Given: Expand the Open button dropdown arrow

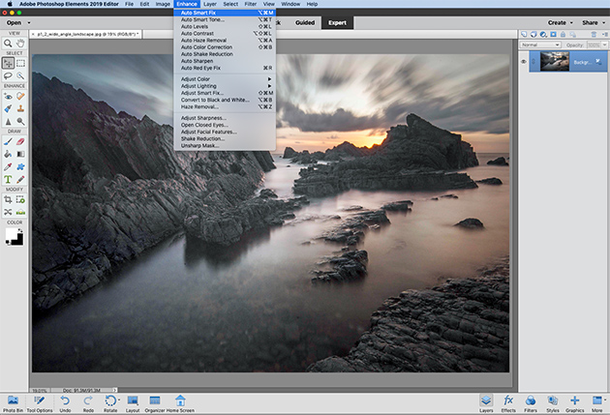Looking at the screenshot, I should coord(29,23).
